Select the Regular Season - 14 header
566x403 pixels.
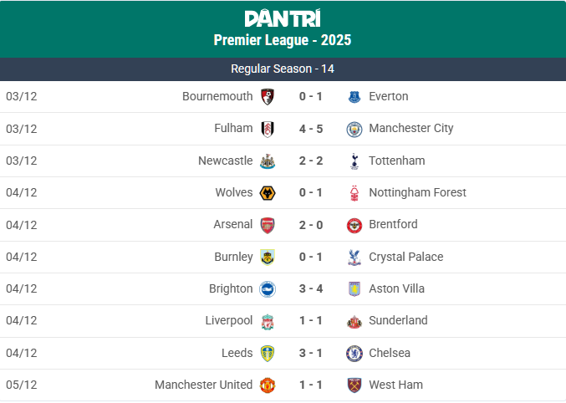tap(283, 69)
